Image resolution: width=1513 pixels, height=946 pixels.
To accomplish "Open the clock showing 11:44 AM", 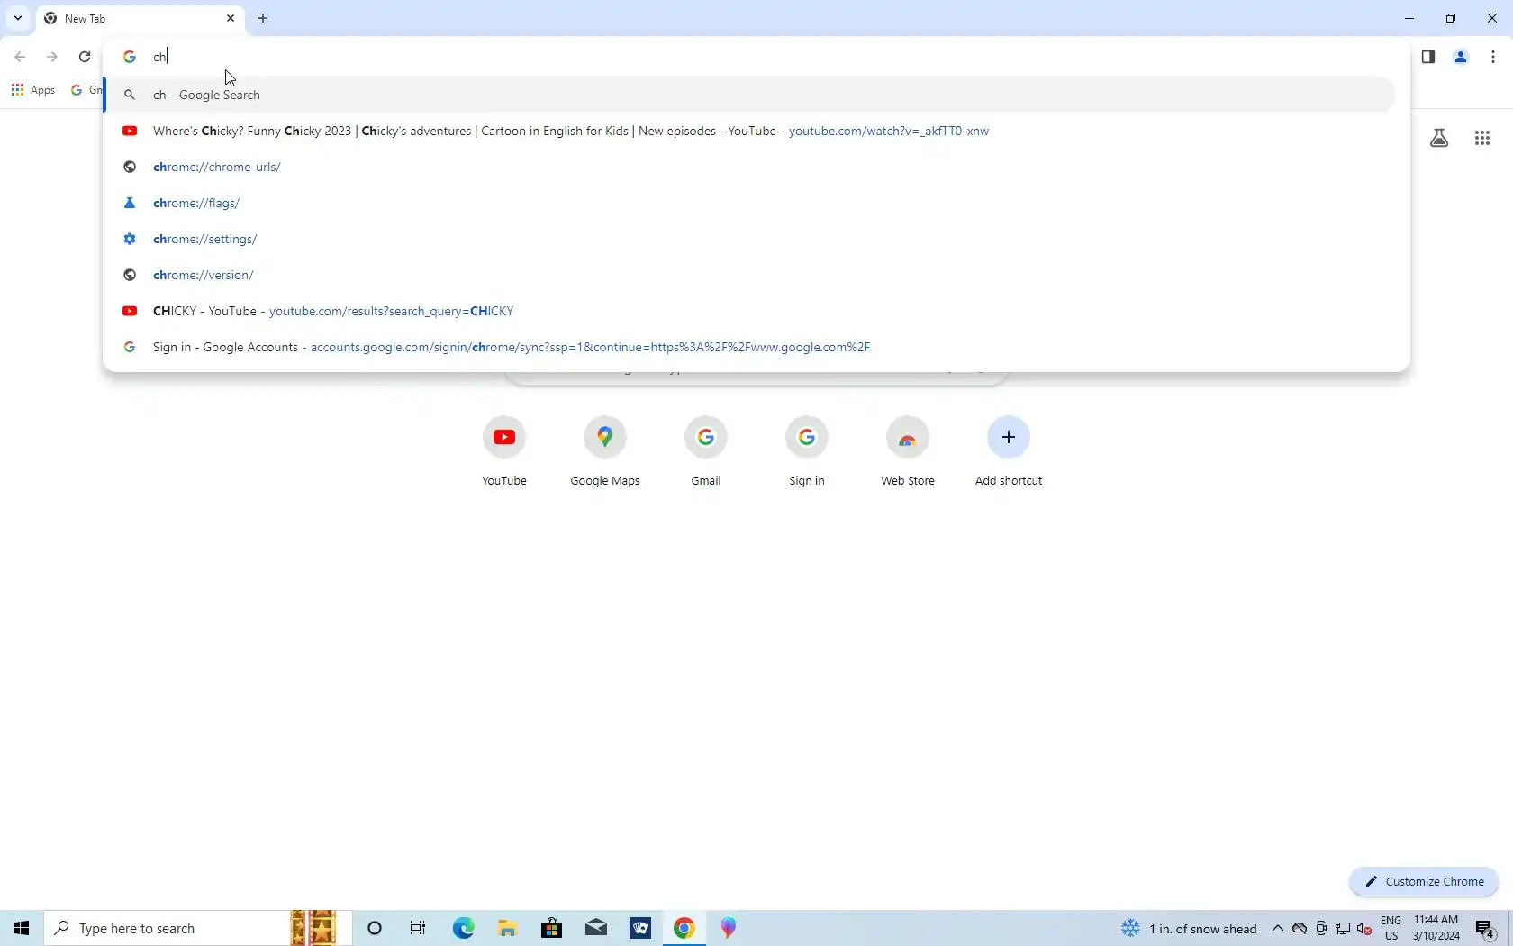I will point(1436,928).
